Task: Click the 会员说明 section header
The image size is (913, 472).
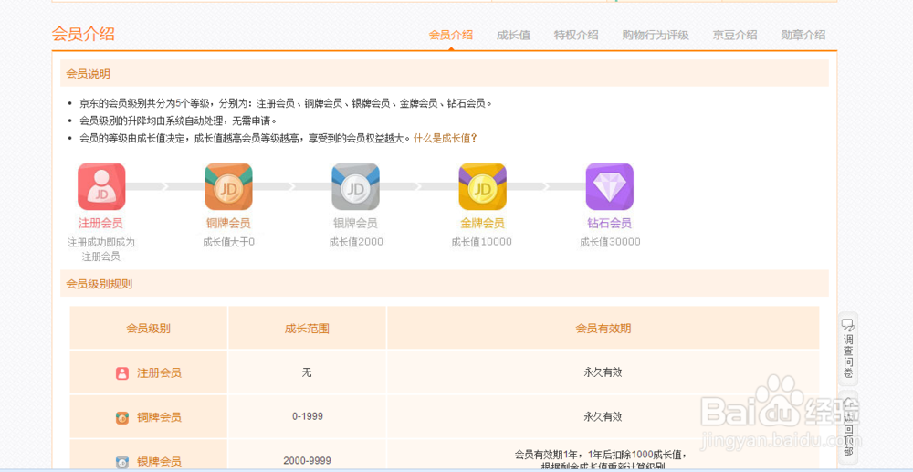Action: click(445, 73)
